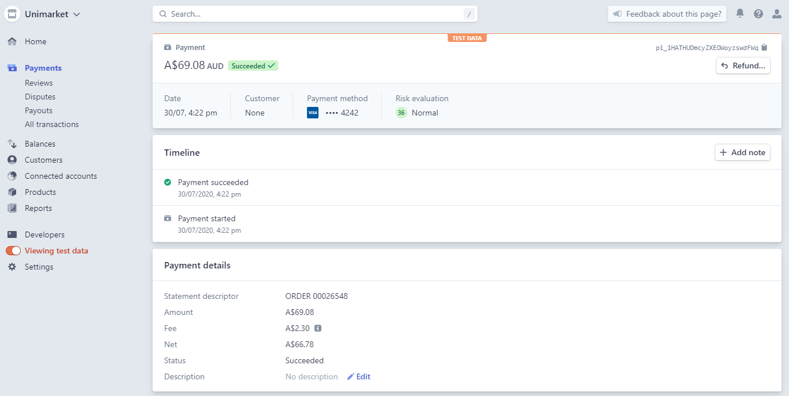Click the Feedback about this page button
Viewport: 789px width, 396px height.
(x=667, y=14)
